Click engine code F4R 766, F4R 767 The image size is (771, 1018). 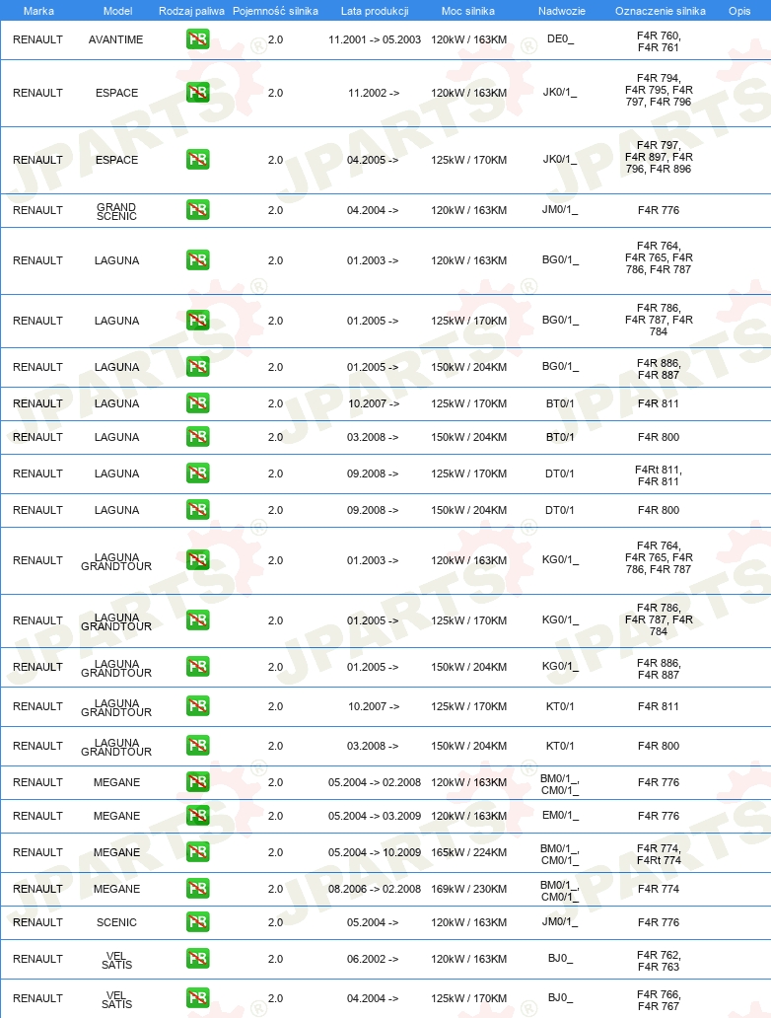point(659,1000)
